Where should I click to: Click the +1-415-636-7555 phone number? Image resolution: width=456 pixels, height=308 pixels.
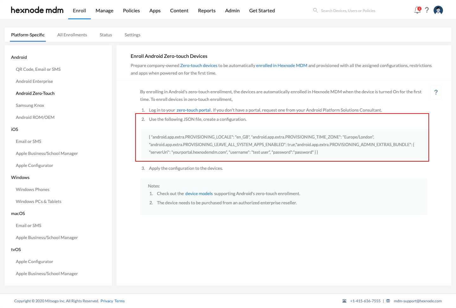point(365,301)
